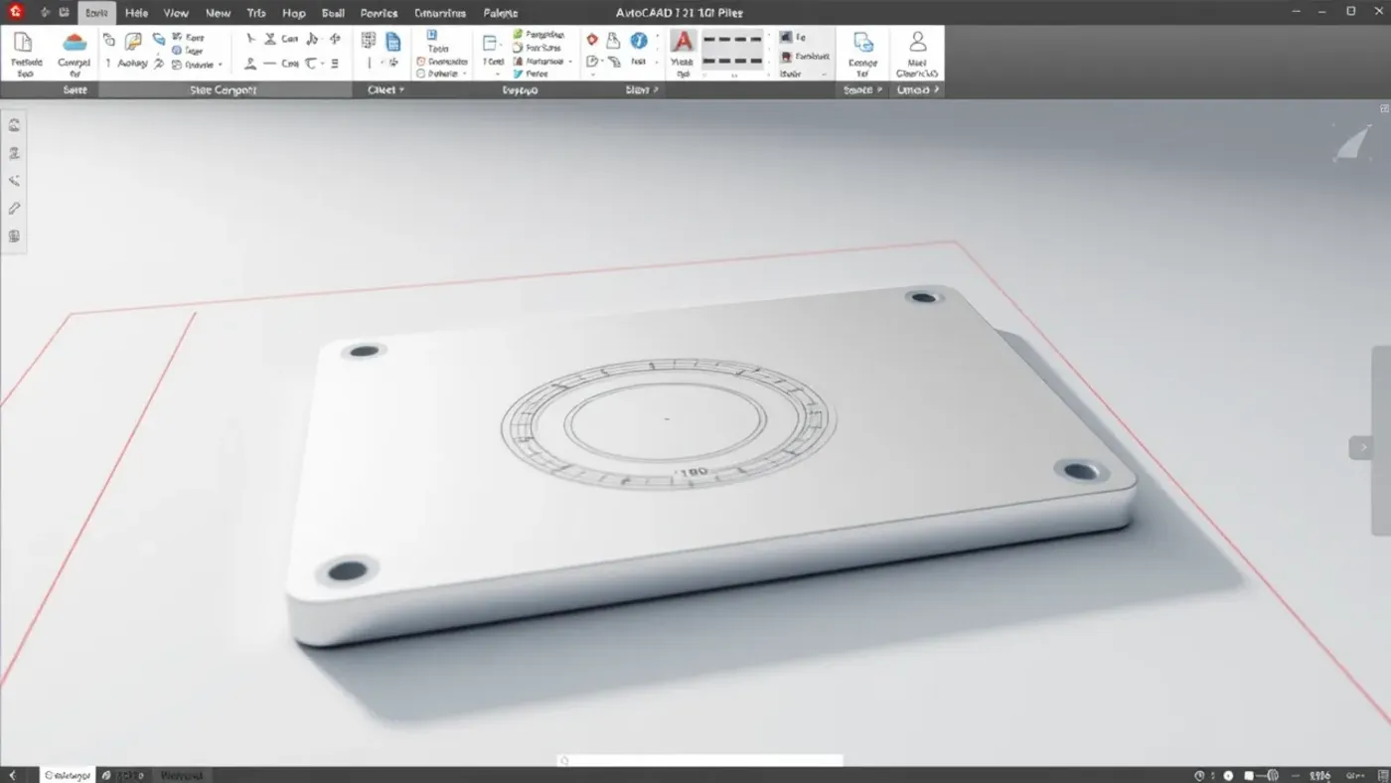This screenshot has width=1391, height=783.
Task: Click the second icon in left sidebar
Action: (x=14, y=153)
